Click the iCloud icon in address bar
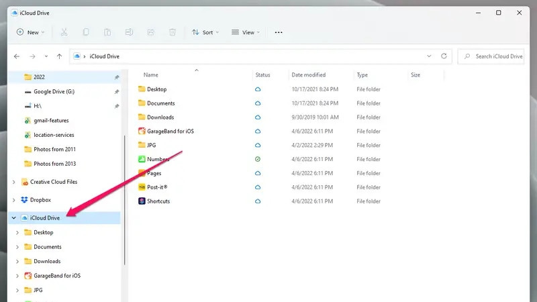537x302 pixels. (x=77, y=56)
